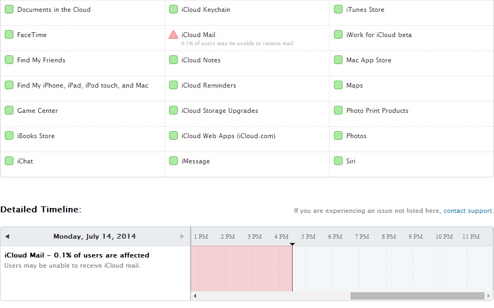Select the iCloud Mail timeline issue entry
Screen dimensions: 494x308
(77, 255)
